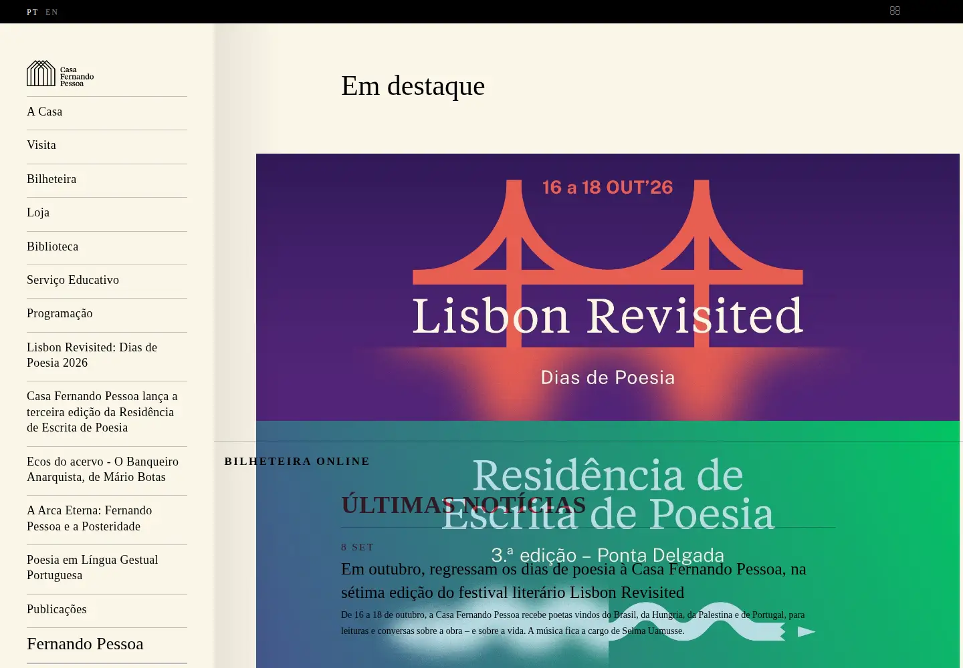This screenshot has height=668, width=963.
Task: Click the four-square grid icon in the top bar
Action: tap(895, 11)
